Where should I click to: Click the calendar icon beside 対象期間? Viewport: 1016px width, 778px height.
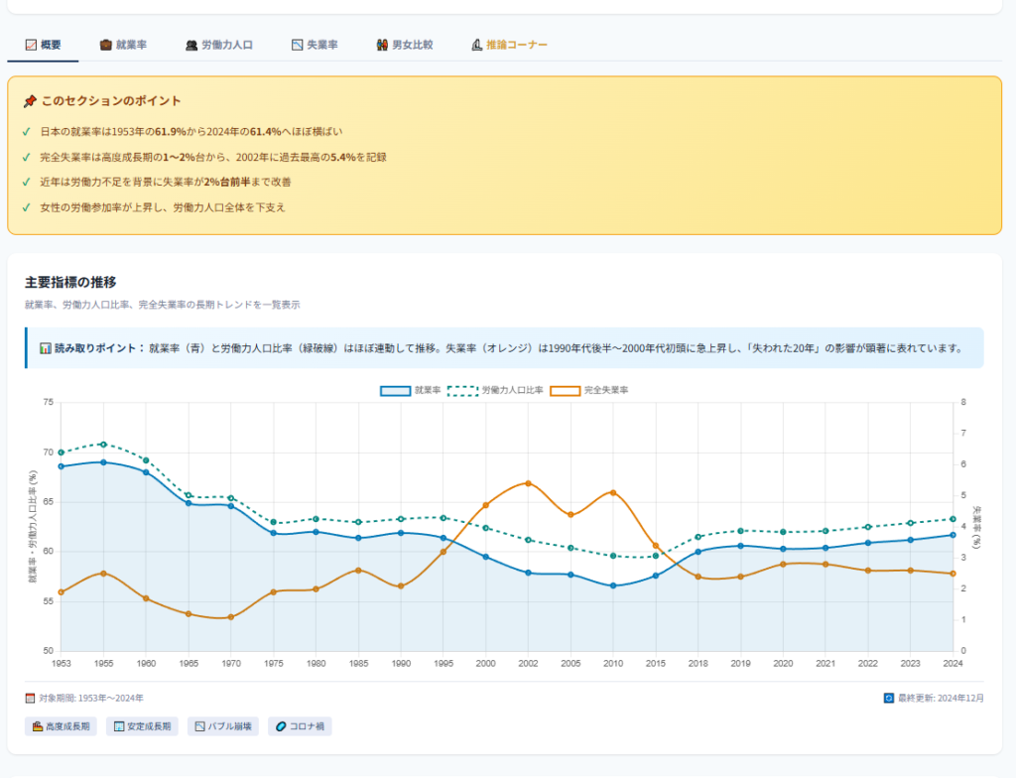[x=30, y=698]
